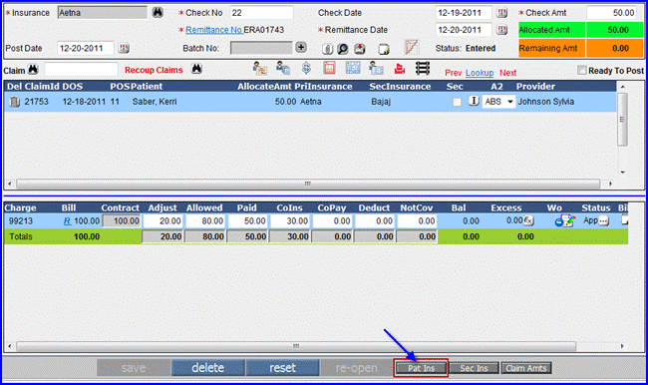Image resolution: width=648 pixels, height=385 pixels.
Task: Click the red calculator-style toolbar icon
Action: [x=329, y=68]
